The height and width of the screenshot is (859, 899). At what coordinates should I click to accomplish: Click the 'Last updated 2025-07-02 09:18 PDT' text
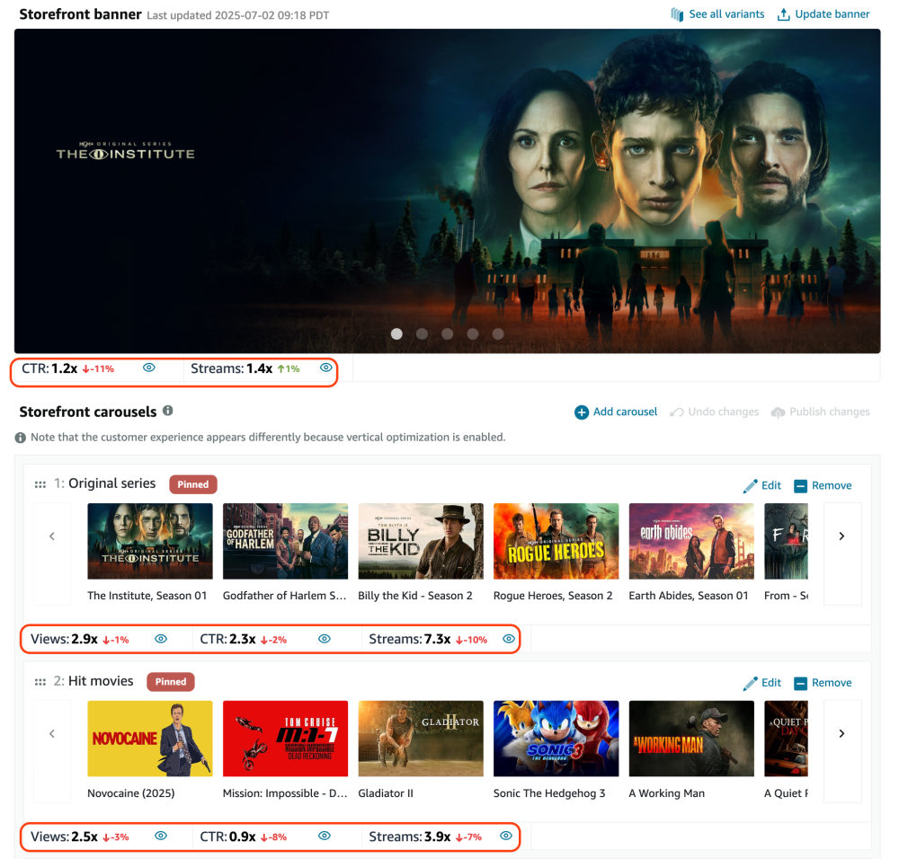[238, 15]
